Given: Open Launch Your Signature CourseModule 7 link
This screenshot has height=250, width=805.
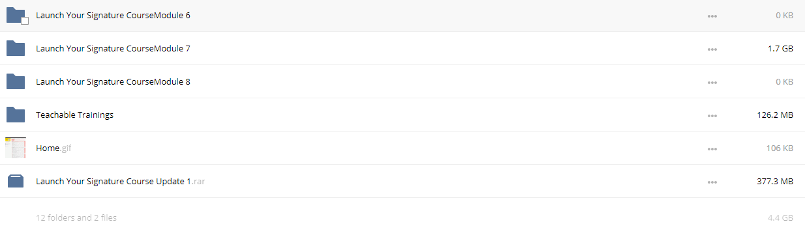Looking at the screenshot, I should point(113,48).
